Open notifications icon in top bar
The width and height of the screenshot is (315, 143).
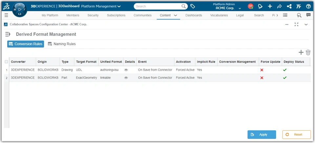click(x=260, y=7)
